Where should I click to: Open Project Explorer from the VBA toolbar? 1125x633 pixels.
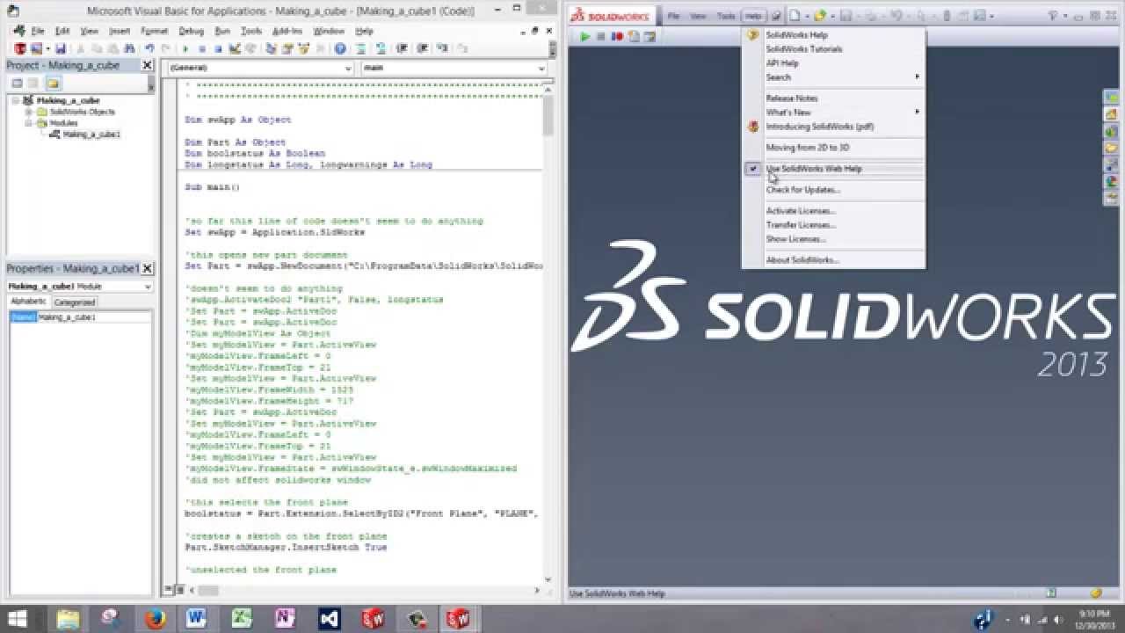click(272, 48)
